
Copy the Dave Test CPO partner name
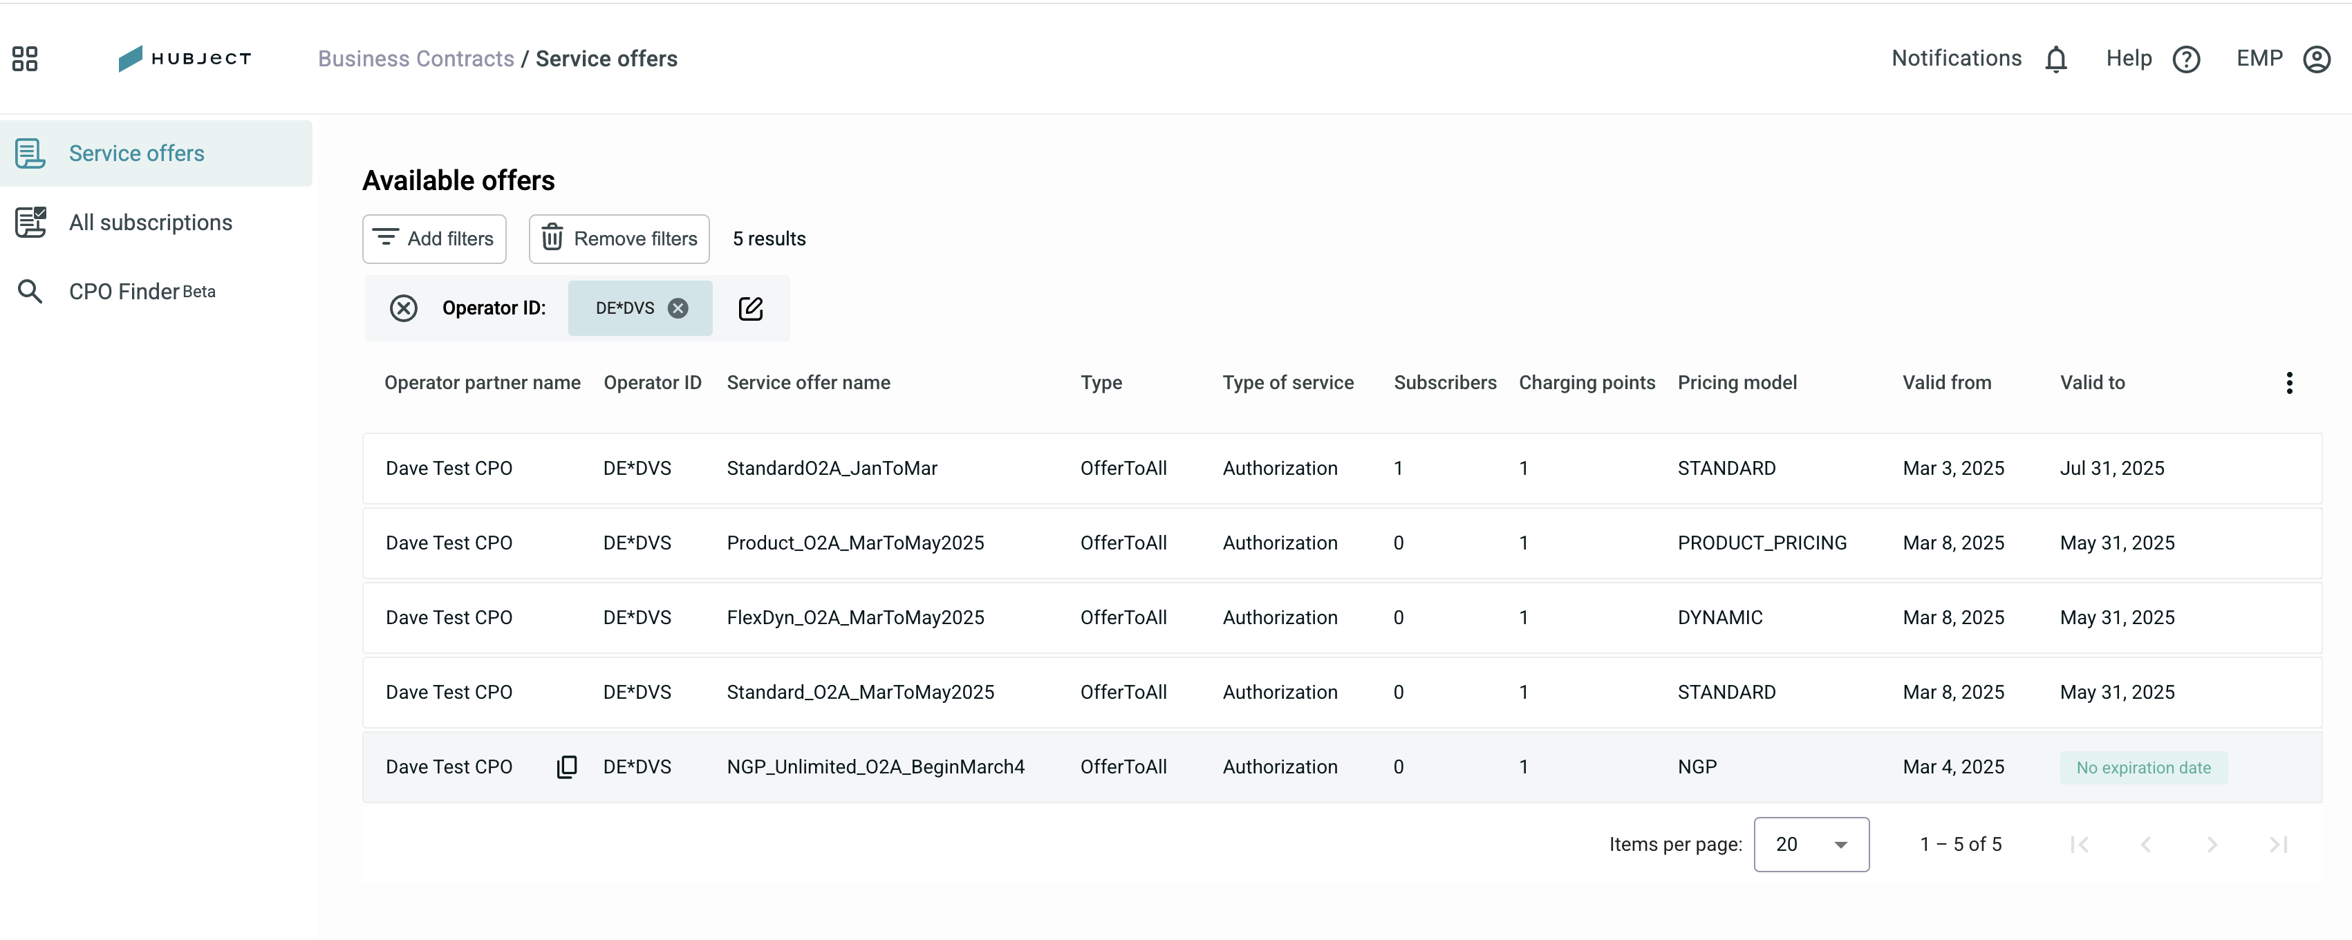coord(566,767)
